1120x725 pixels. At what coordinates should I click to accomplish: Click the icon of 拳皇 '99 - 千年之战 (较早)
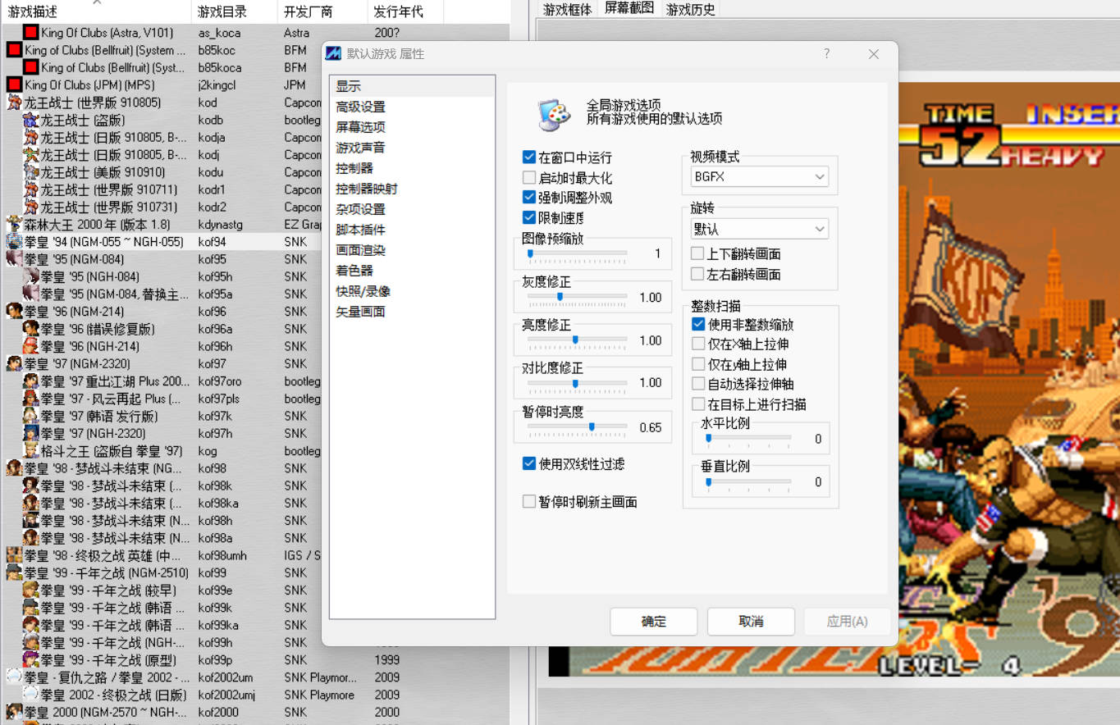[x=30, y=590]
